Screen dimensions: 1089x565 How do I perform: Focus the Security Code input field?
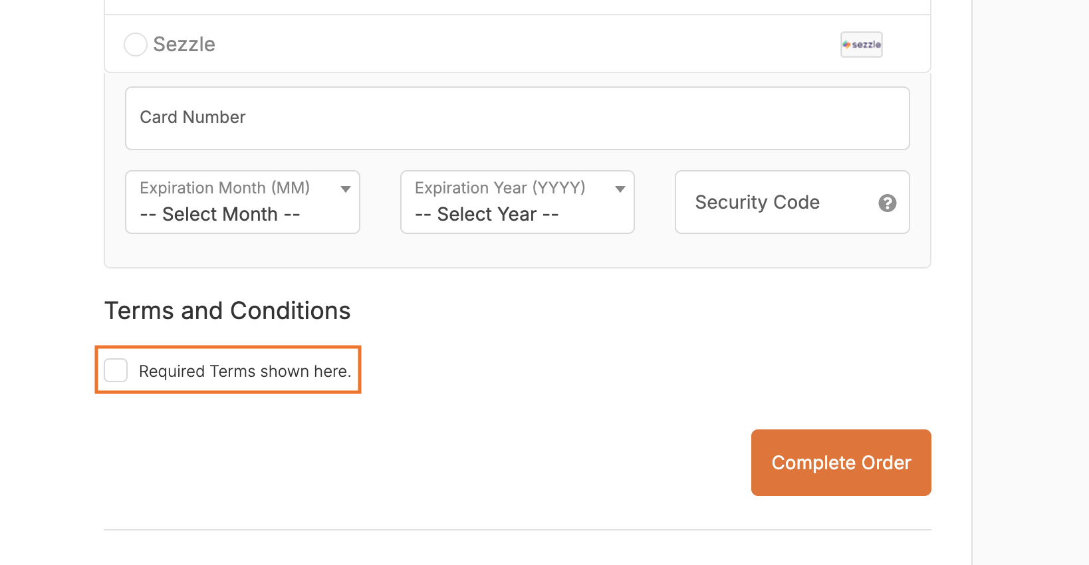(x=778, y=202)
